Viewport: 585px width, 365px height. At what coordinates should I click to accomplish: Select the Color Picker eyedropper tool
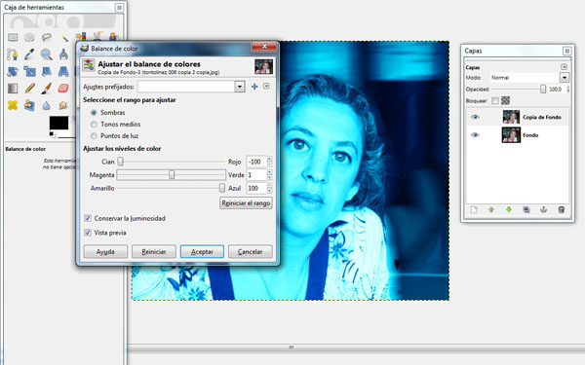[x=29, y=55]
